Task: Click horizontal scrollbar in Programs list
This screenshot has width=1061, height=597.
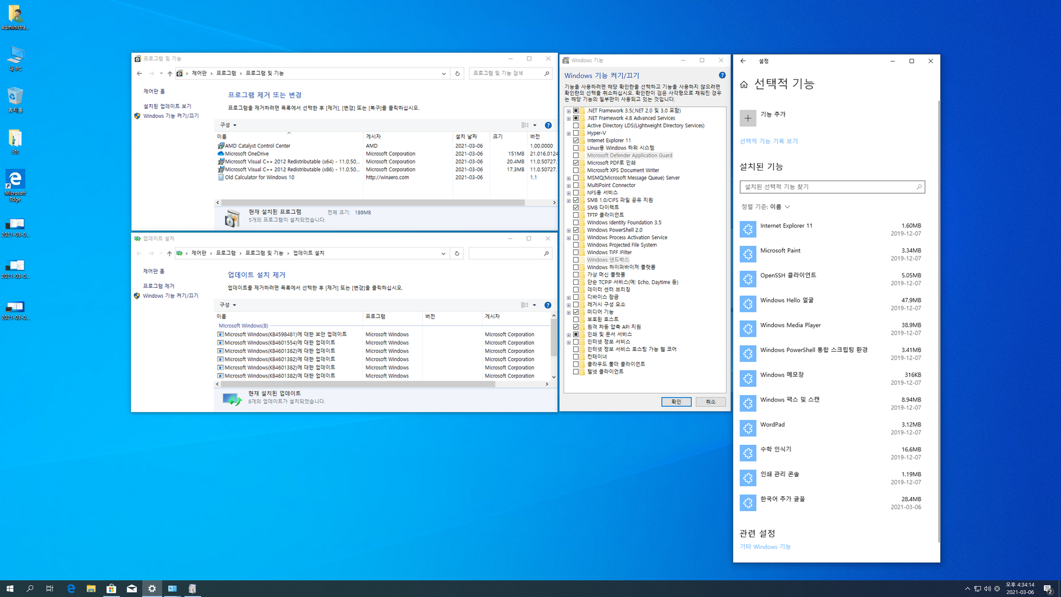Action: coord(373,203)
